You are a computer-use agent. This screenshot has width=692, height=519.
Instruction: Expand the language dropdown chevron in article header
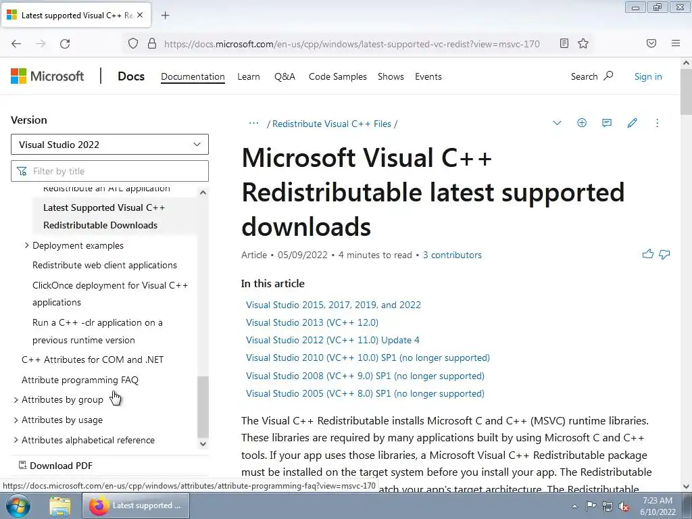(x=557, y=123)
